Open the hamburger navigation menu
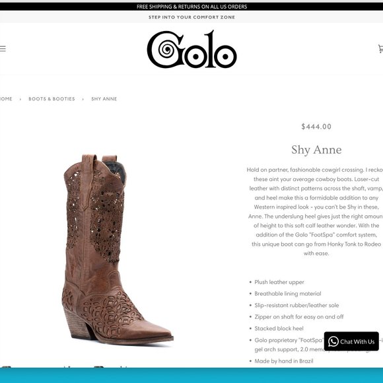This screenshot has width=383, height=383. [3, 49]
